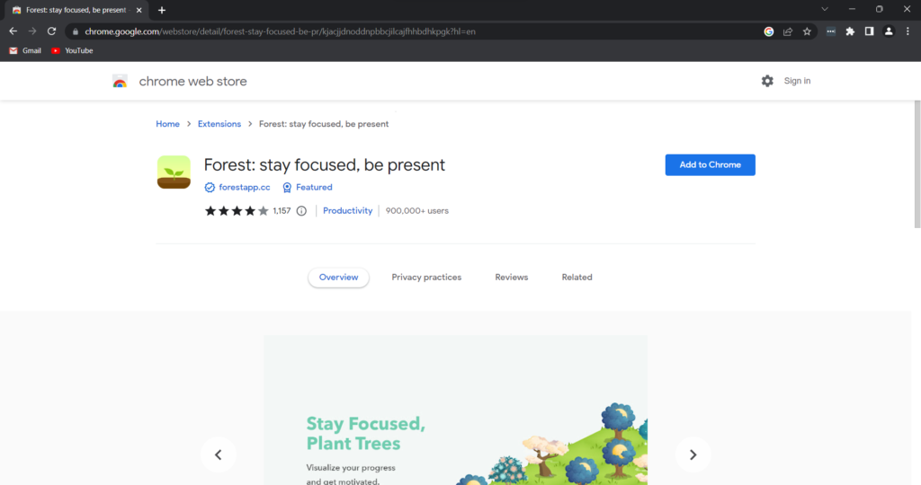This screenshot has width=921, height=485.
Task: Click the 1,157 ratings count
Action: click(x=282, y=210)
